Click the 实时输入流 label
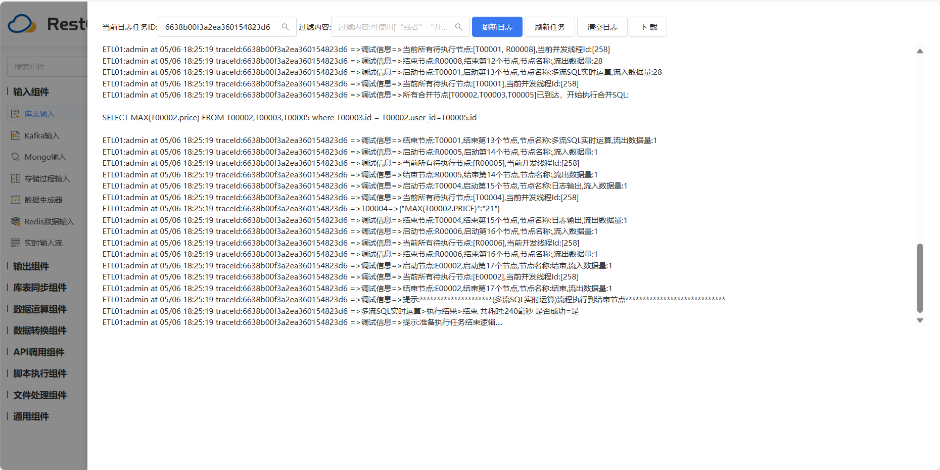This screenshot has width=940, height=470. pyautogui.click(x=43, y=243)
